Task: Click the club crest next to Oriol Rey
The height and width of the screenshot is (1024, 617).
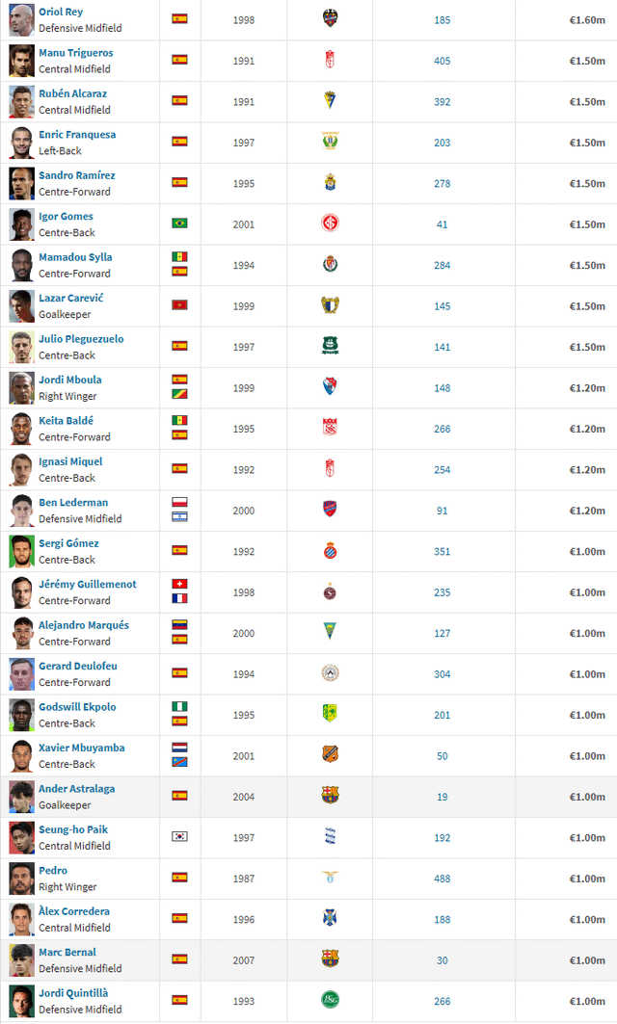Action: (330, 18)
